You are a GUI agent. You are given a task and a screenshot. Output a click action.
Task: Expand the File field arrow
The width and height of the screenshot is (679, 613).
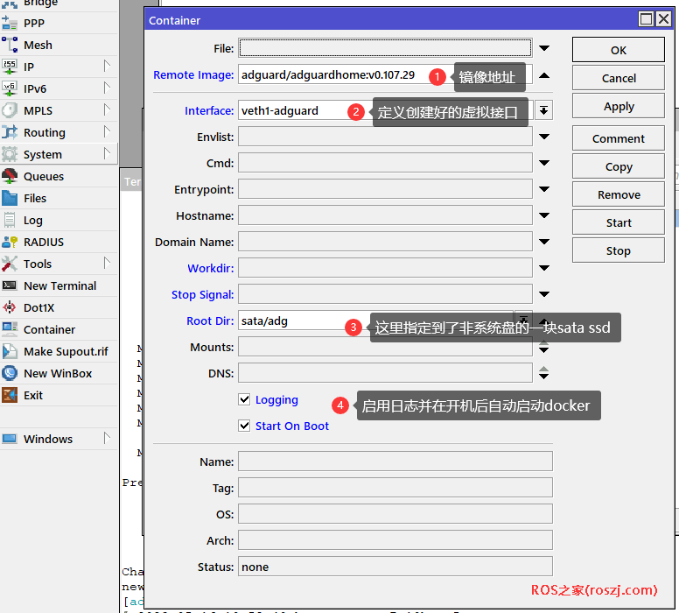(544, 48)
